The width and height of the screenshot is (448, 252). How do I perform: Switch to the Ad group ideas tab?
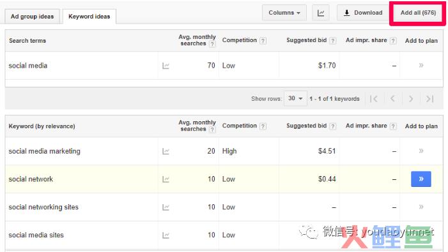32,17
